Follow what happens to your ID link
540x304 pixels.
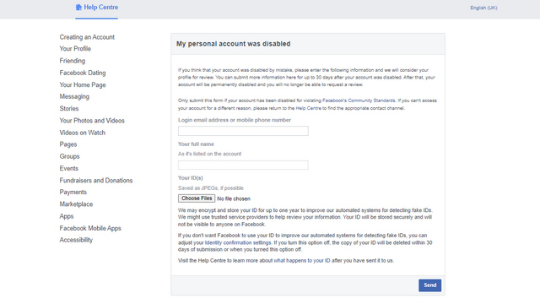(302, 261)
